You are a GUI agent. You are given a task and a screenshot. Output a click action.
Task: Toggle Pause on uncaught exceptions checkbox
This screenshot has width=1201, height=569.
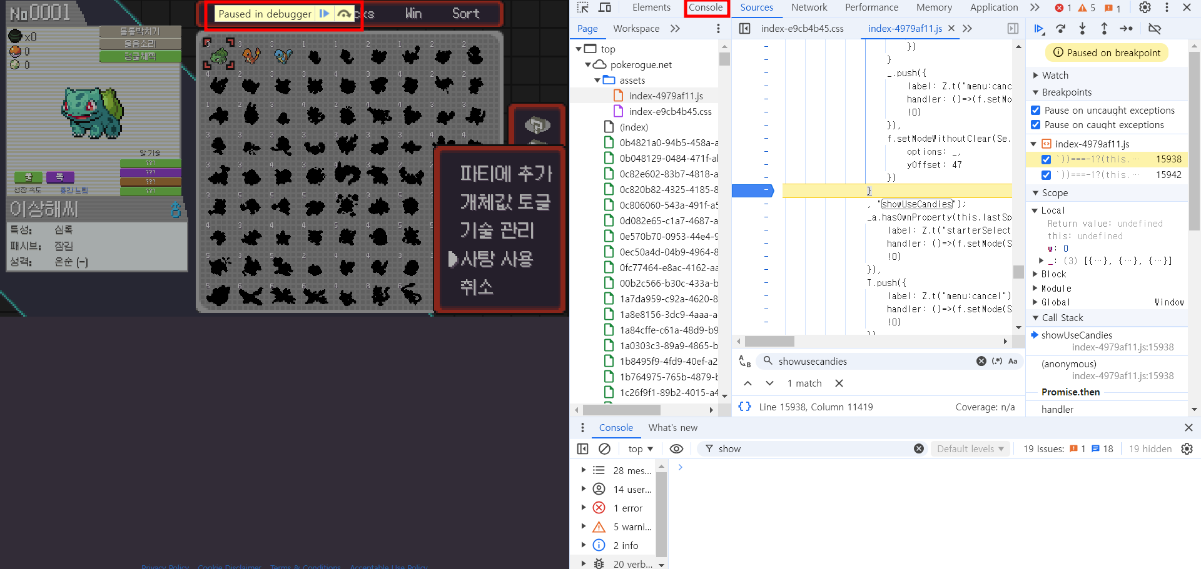click(1036, 111)
